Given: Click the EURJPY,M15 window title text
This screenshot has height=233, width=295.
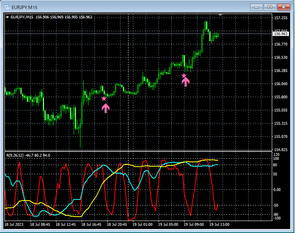Looking at the screenshot, I should (x=24, y=8).
